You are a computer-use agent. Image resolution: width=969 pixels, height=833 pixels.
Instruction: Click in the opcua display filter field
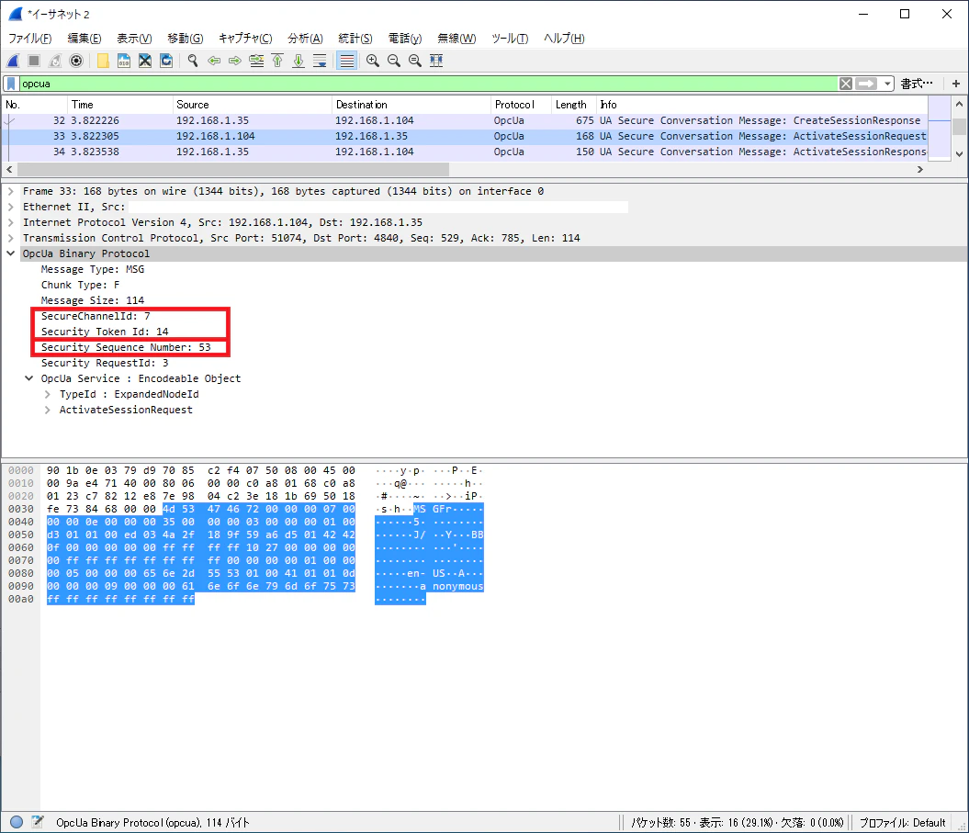click(x=428, y=84)
